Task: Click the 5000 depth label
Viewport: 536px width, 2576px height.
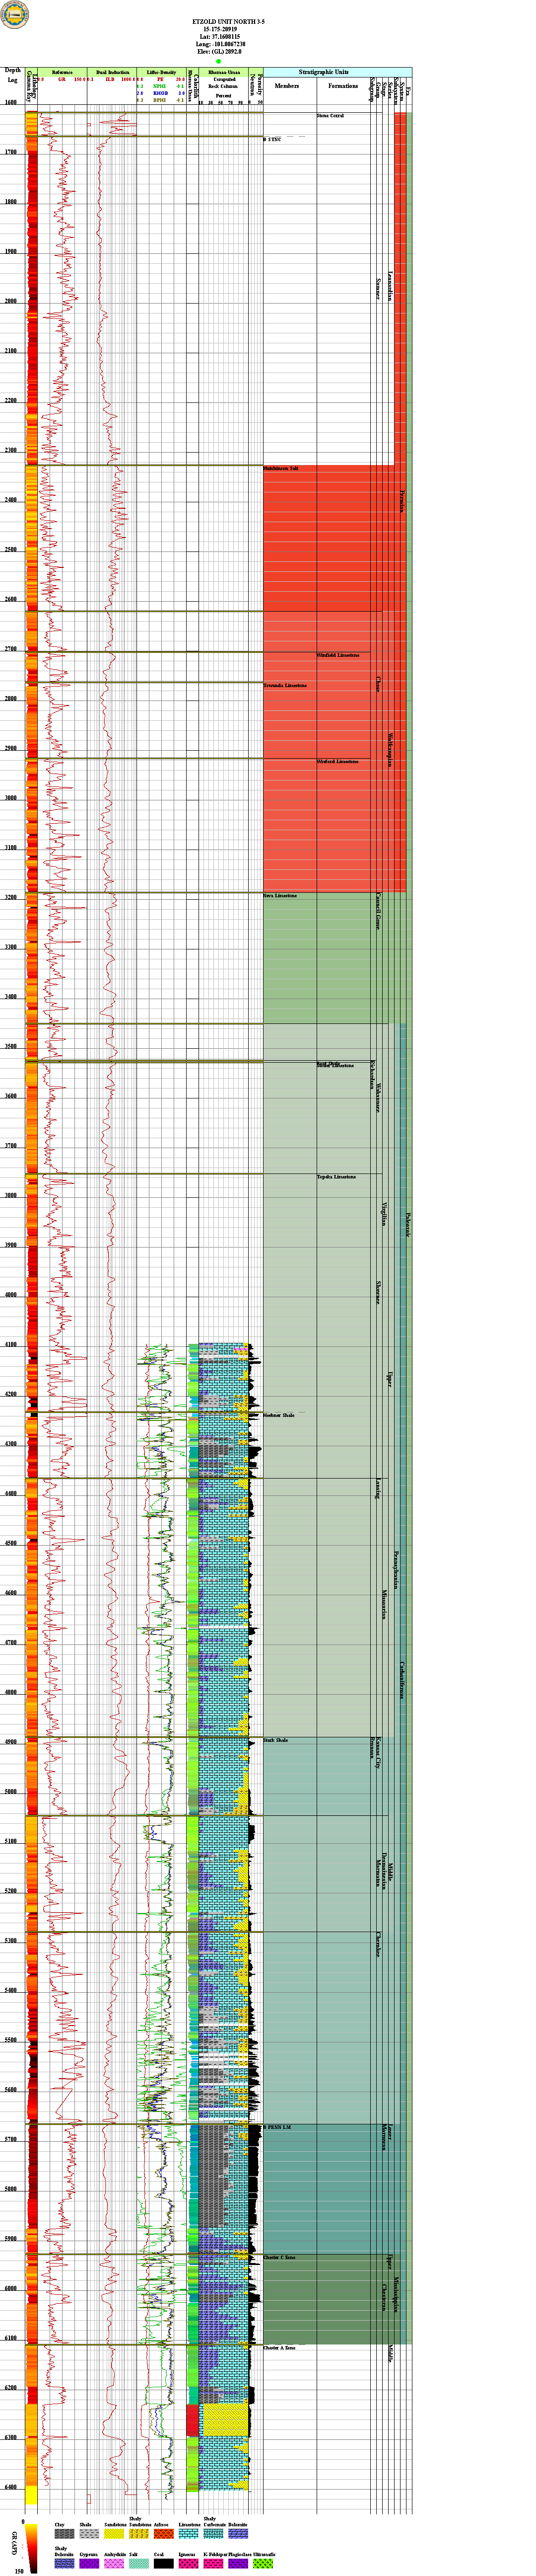Action: (10, 1791)
